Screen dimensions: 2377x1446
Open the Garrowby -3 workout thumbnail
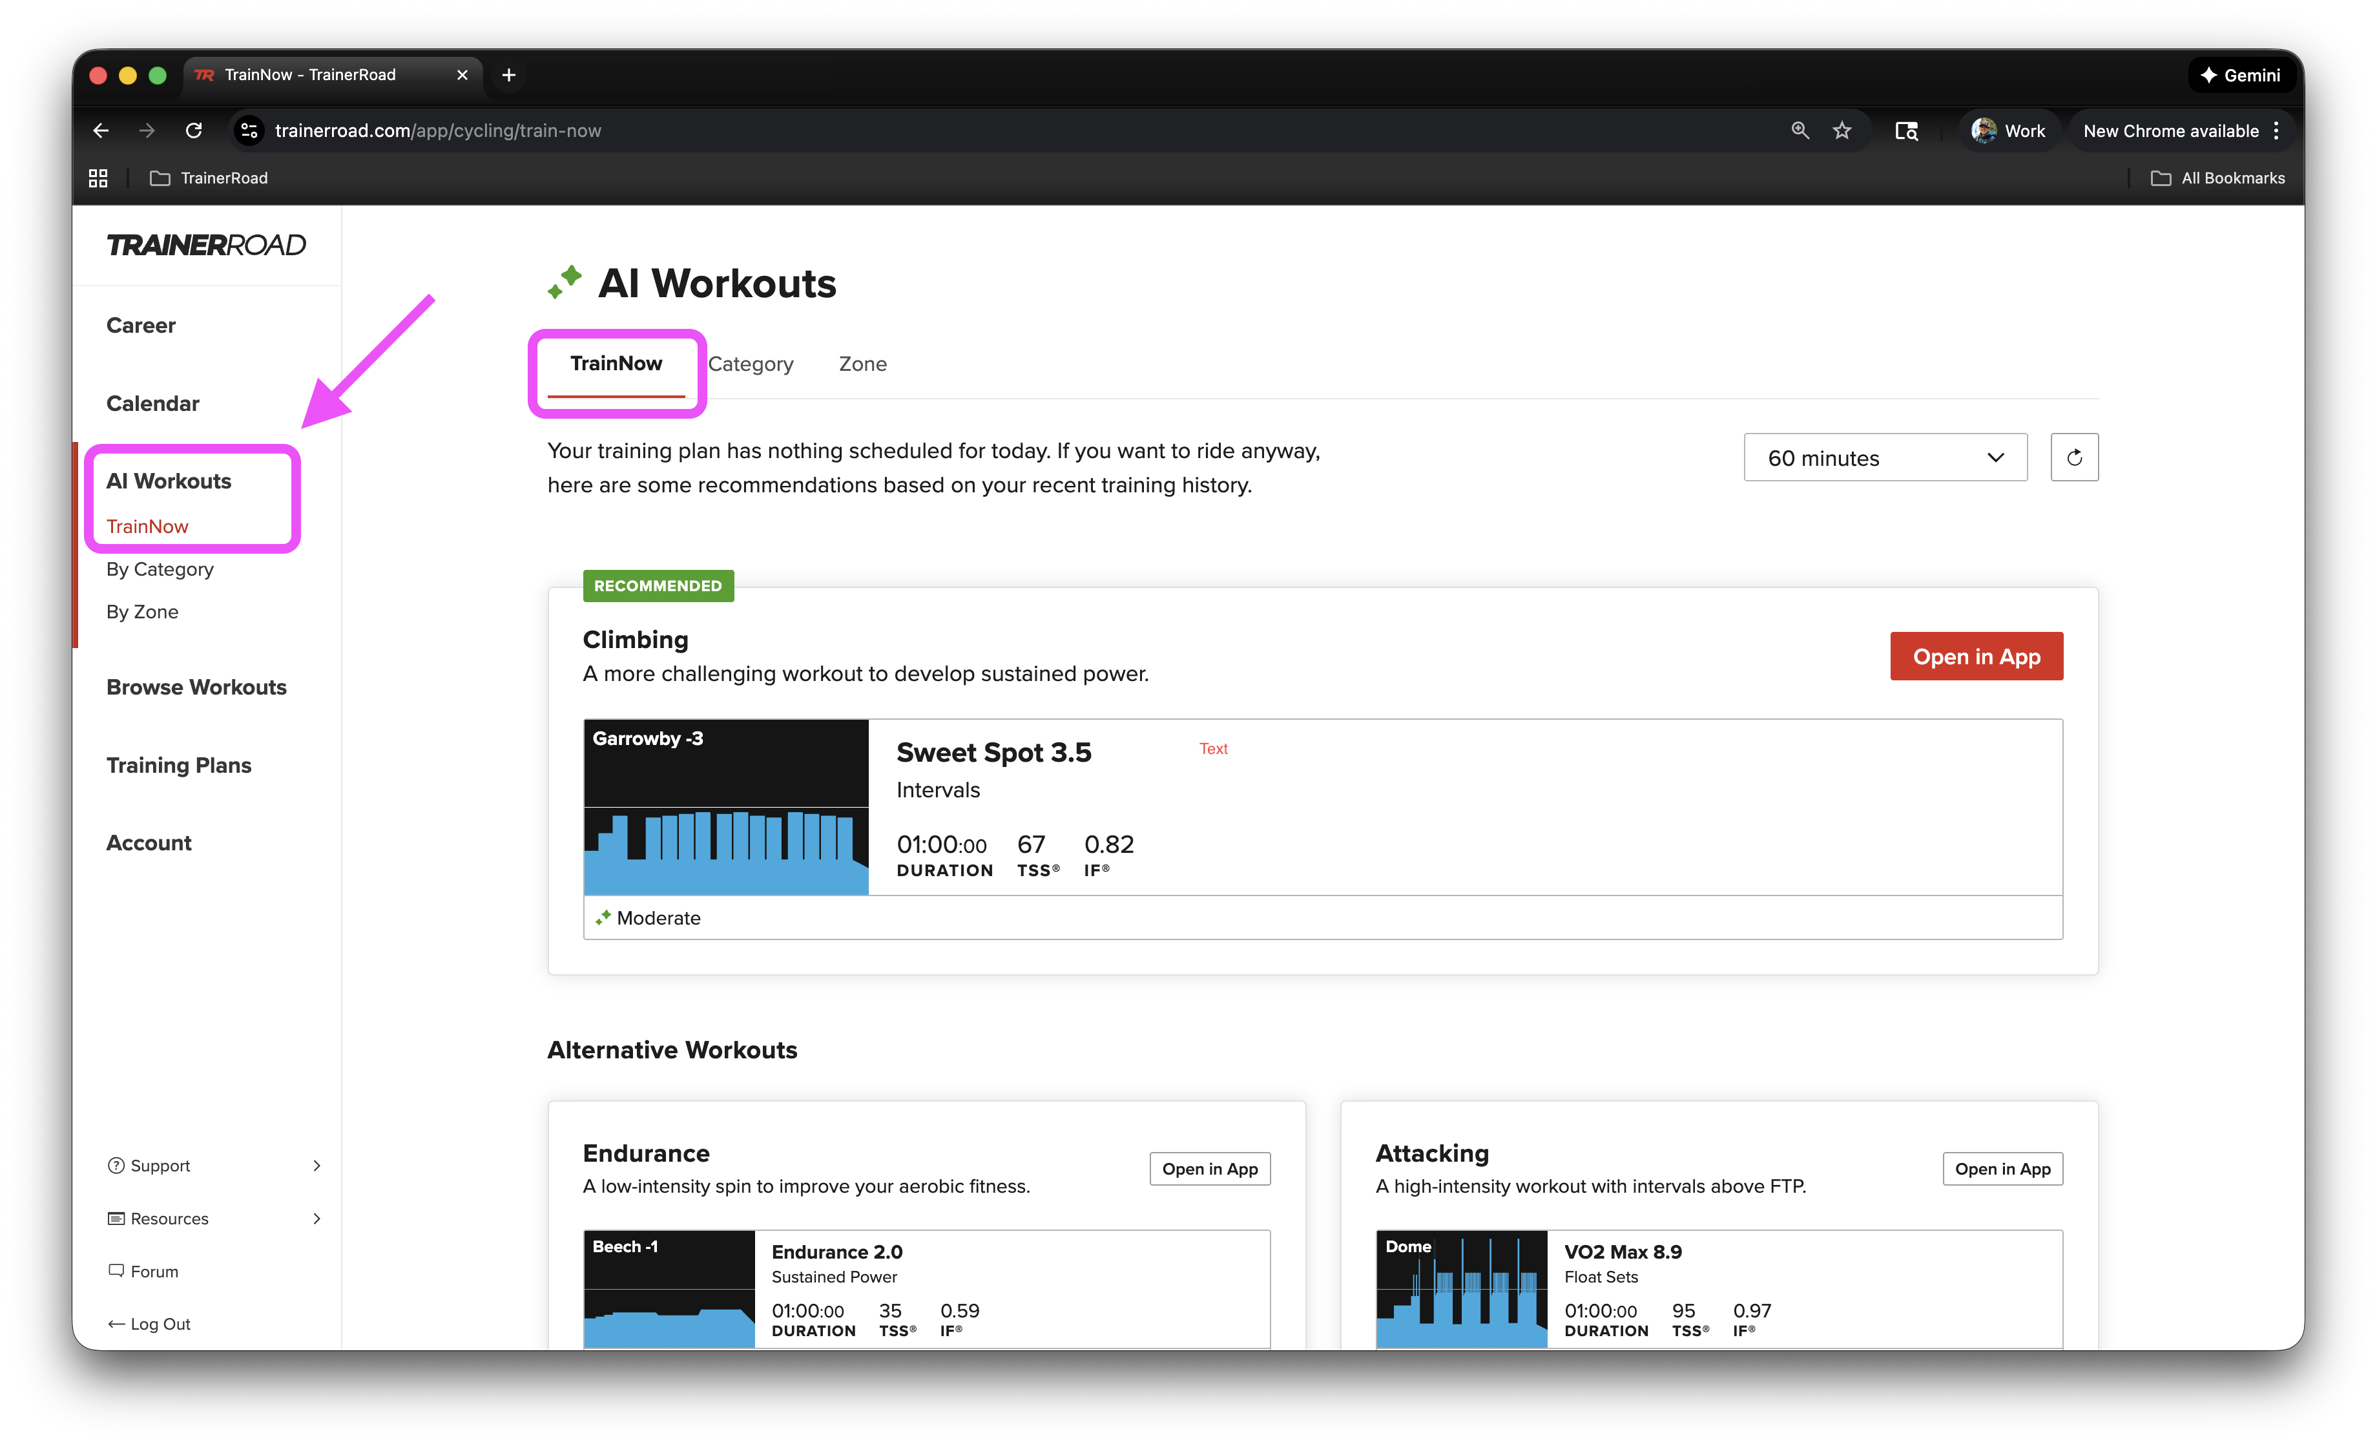click(x=725, y=807)
